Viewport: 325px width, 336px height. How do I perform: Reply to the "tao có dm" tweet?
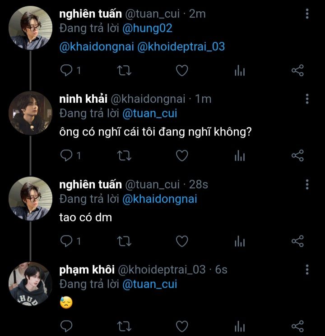(x=67, y=241)
